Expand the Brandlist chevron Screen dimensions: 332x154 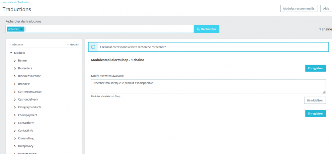(15, 84)
